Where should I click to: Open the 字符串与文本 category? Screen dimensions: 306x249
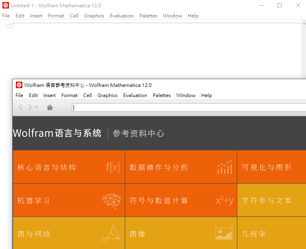pos(271,200)
